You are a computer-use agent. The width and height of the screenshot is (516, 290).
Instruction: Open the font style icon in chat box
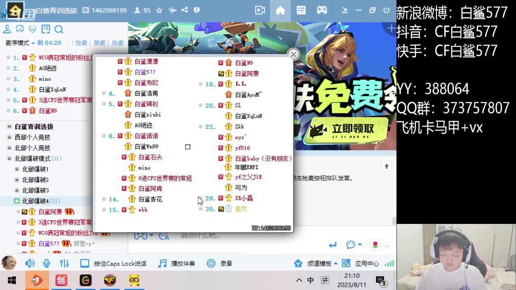[164, 236]
